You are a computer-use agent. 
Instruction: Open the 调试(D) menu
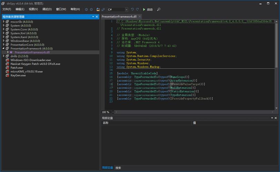click(x=47, y=9)
